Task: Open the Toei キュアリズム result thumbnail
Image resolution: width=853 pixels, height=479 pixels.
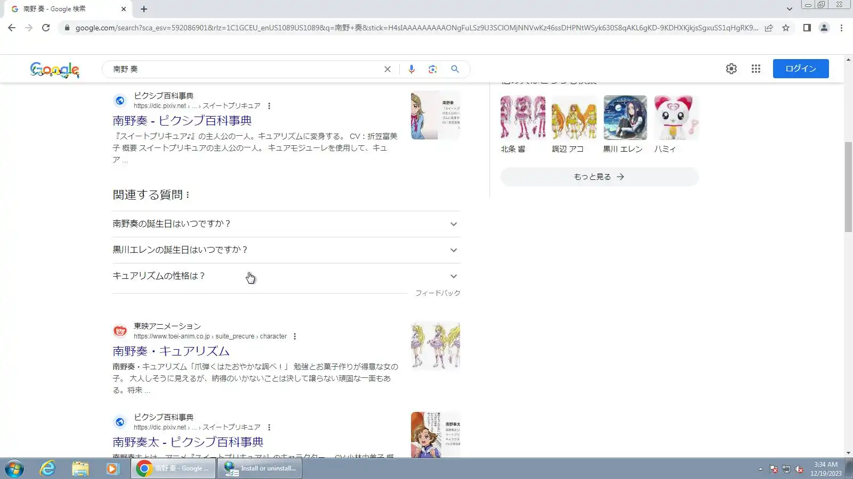Action: pyautogui.click(x=436, y=345)
